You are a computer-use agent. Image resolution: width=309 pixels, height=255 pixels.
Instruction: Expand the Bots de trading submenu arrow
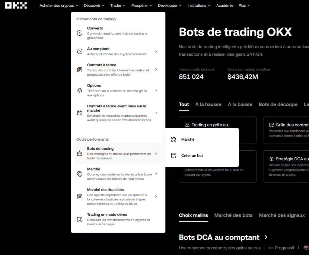click(x=156, y=153)
